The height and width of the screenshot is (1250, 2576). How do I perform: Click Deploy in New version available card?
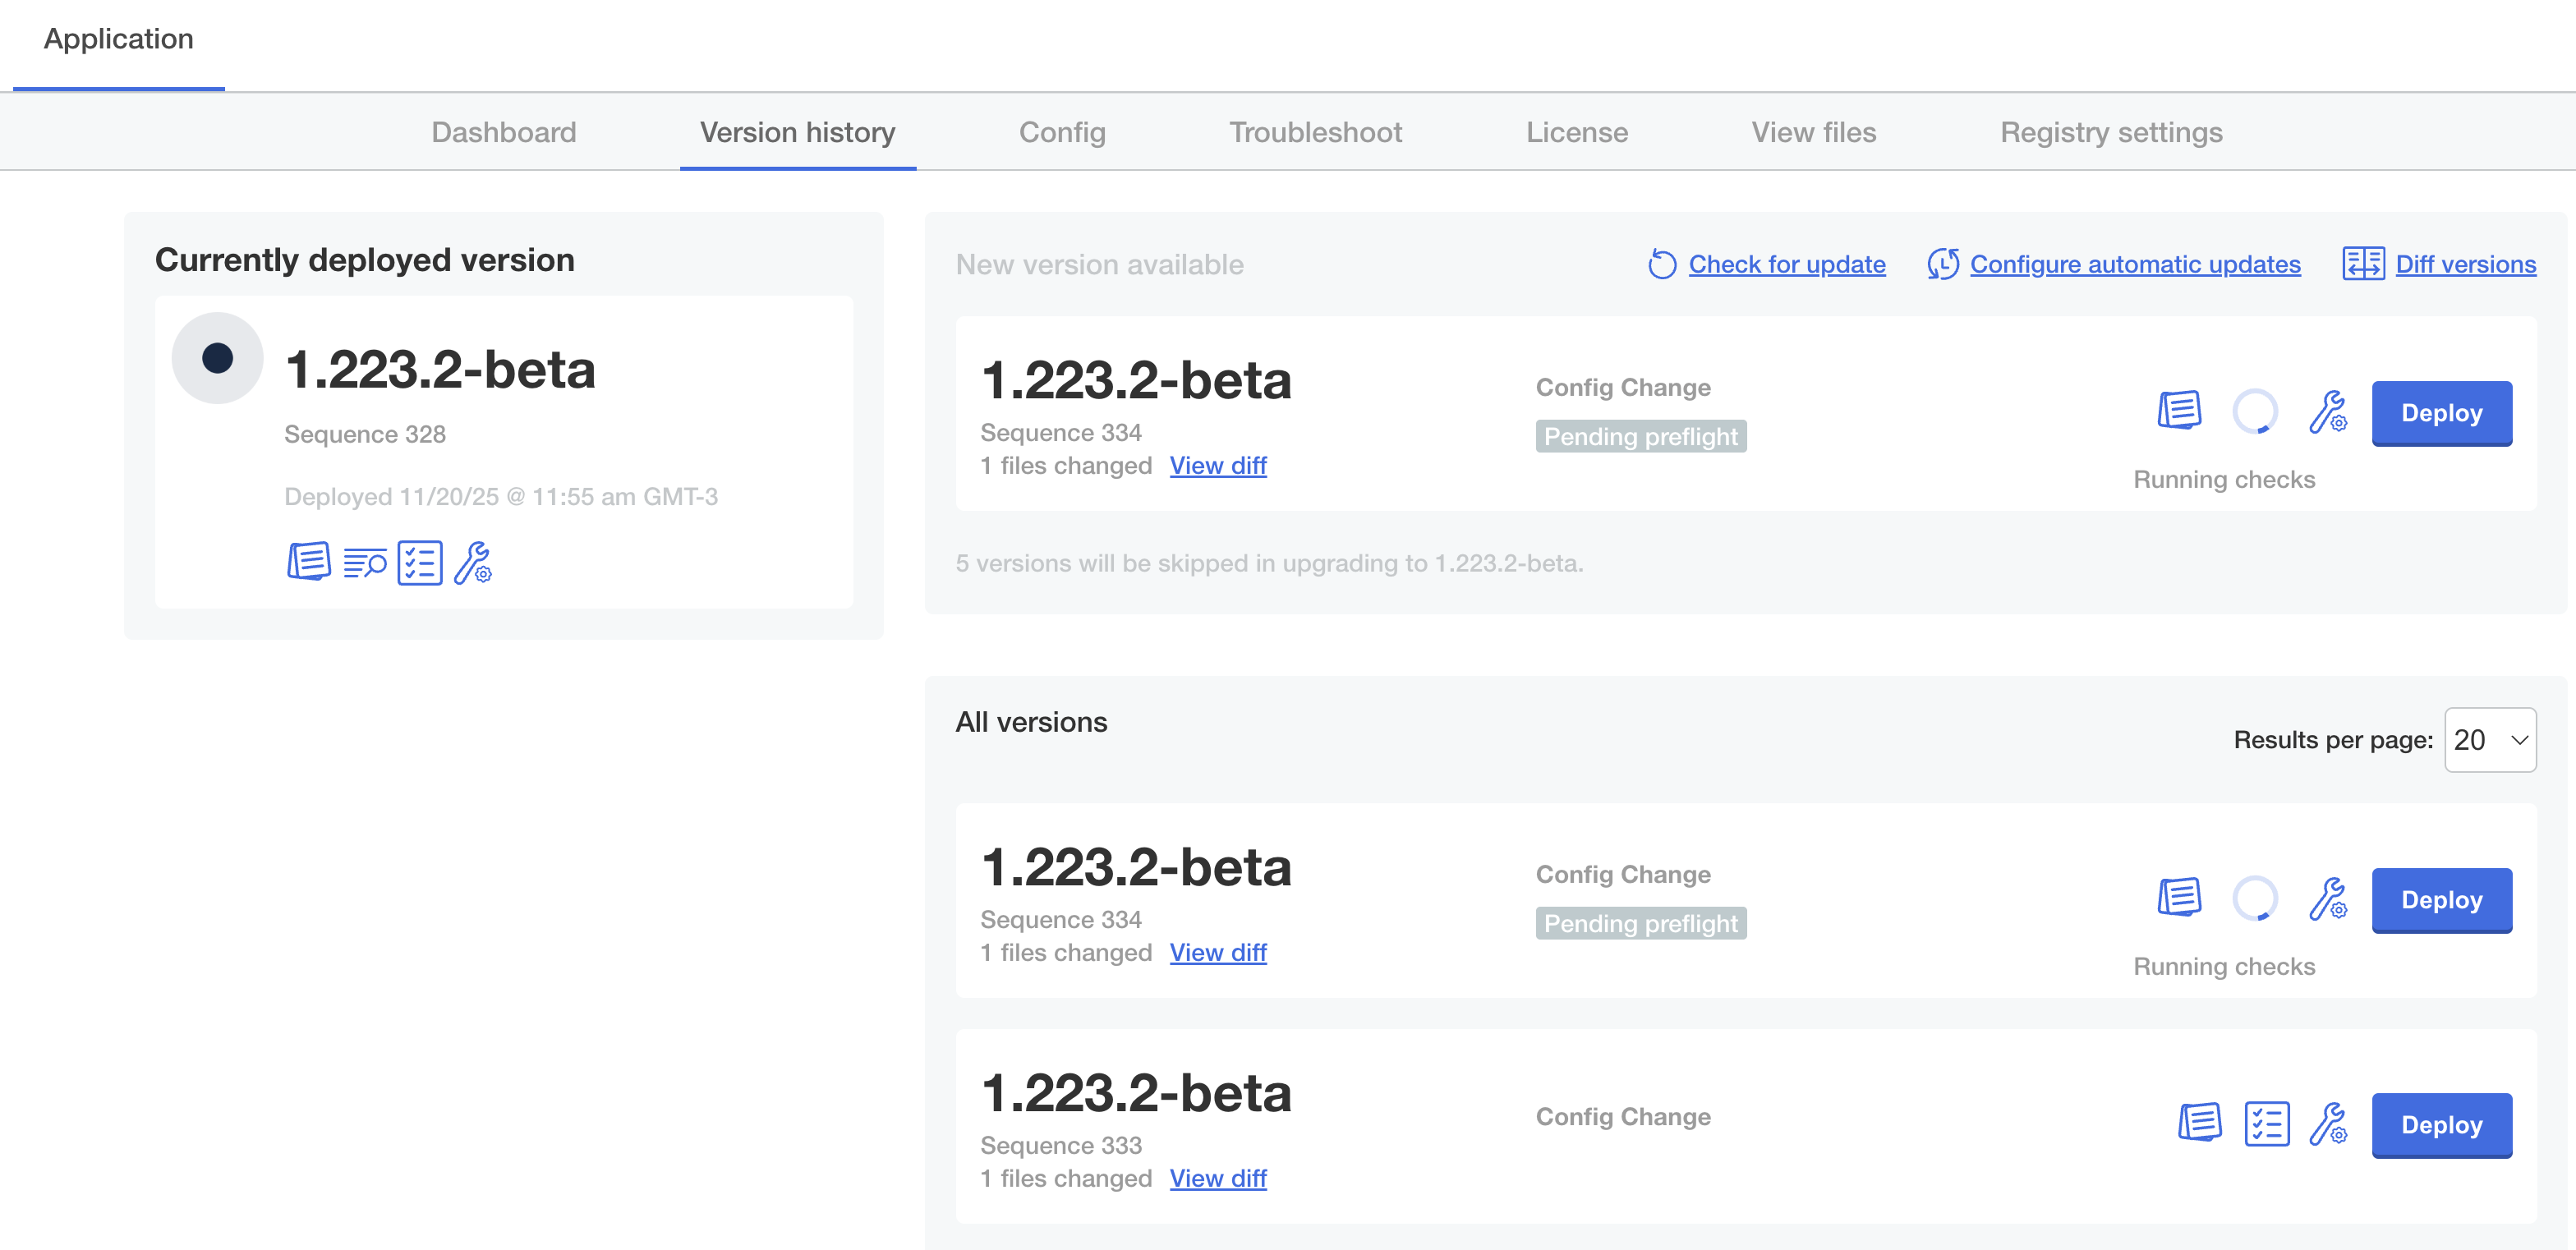[2440, 413]
